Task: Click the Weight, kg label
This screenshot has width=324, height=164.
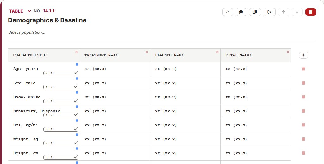Action: pyautogui.click(x=26, y=139)
